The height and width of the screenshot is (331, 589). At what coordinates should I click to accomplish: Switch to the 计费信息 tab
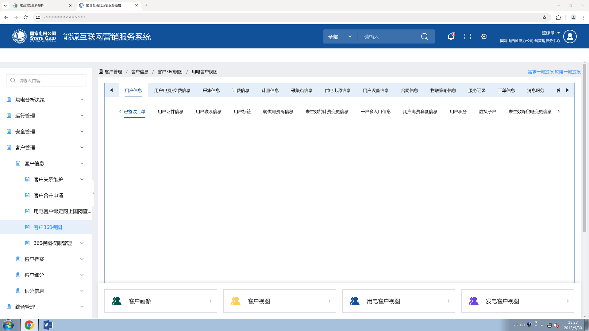241,90
